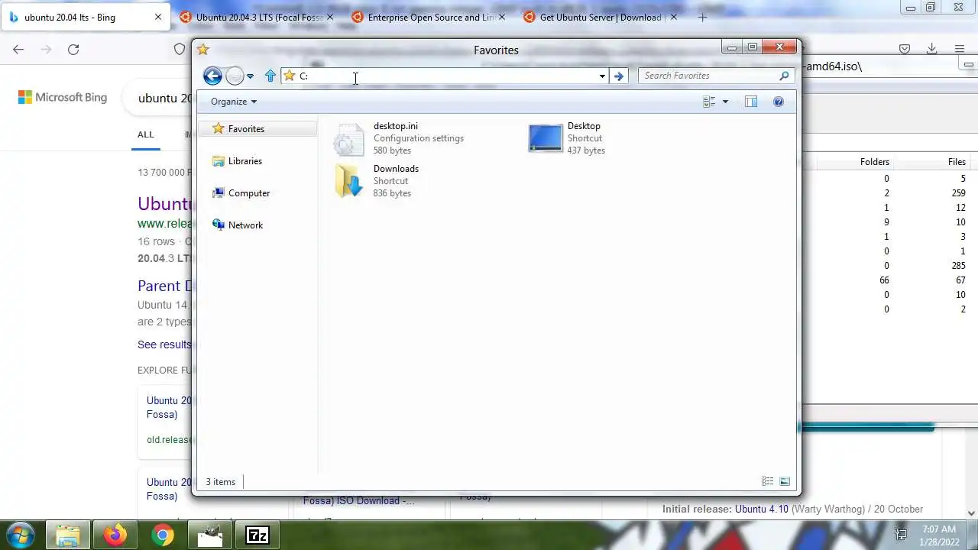The width and height of the screenshot is (978, 550).
Task: Open Google Chrome from taskbar
Action: pos(163,535)
